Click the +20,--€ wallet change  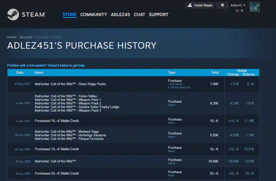coord(233,173)
